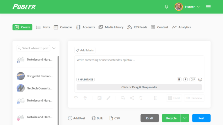This screenshot has height=125, width=223.
Task: Click the hourglass icon
Action: (155, 98)
